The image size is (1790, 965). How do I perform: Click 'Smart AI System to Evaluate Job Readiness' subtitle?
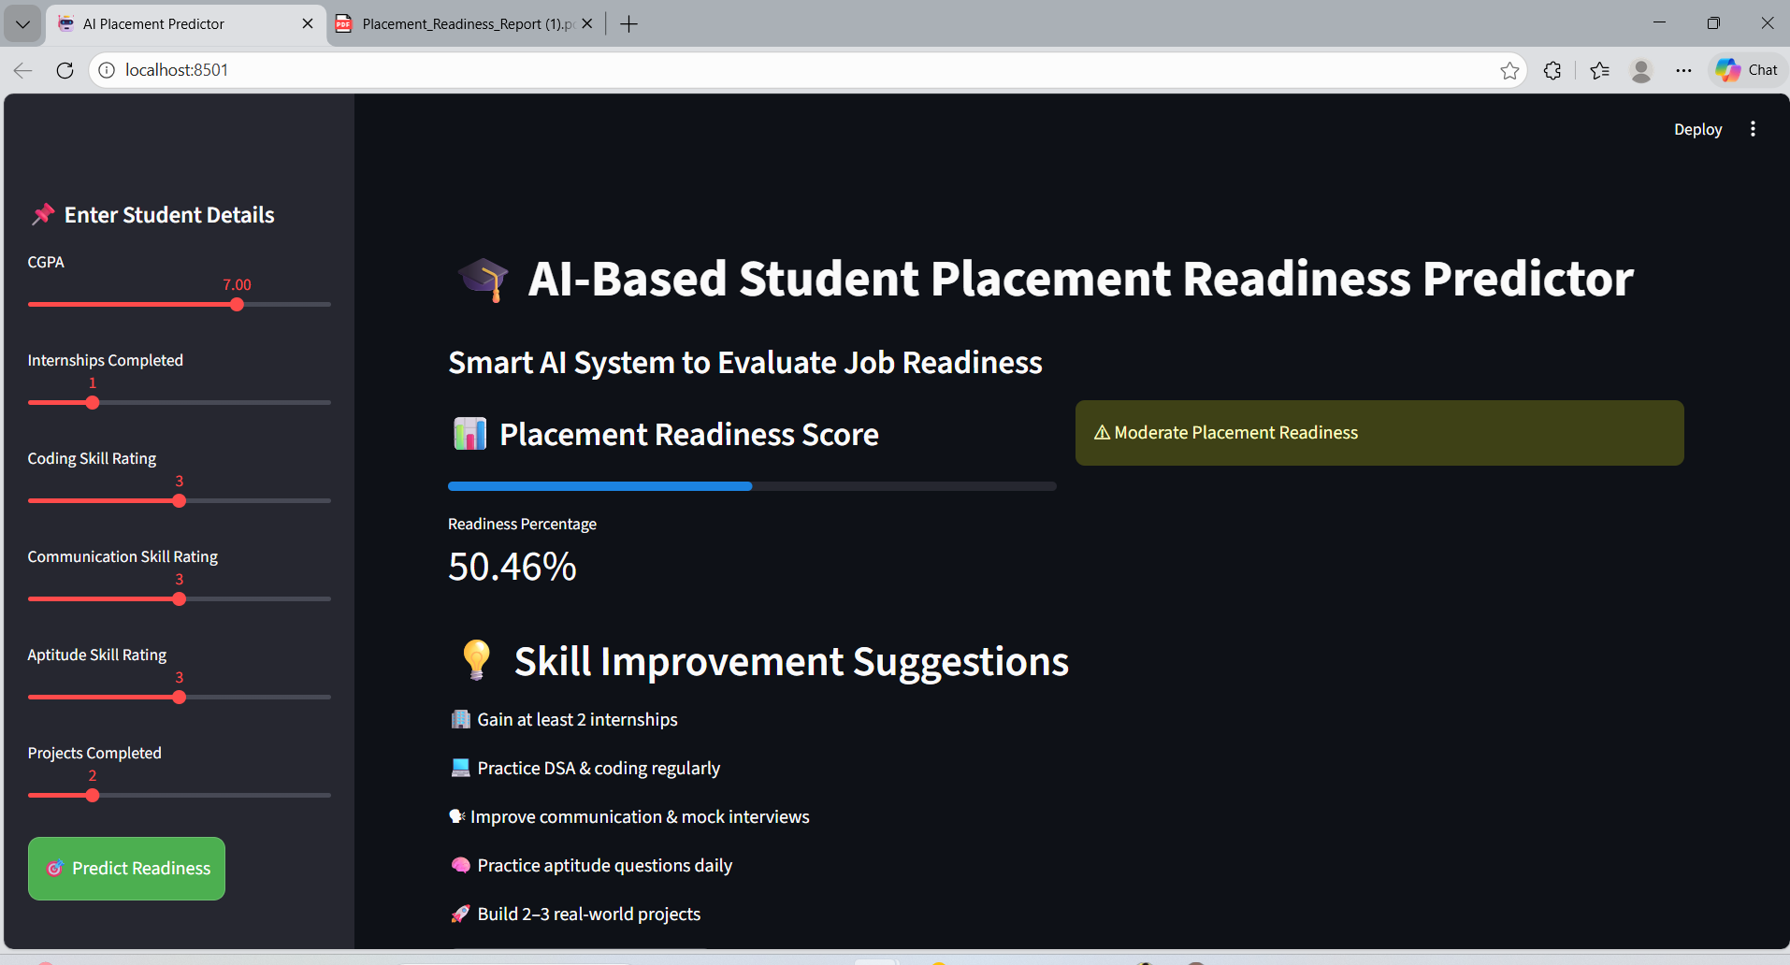pyautogui.click(x=745, y=362)
